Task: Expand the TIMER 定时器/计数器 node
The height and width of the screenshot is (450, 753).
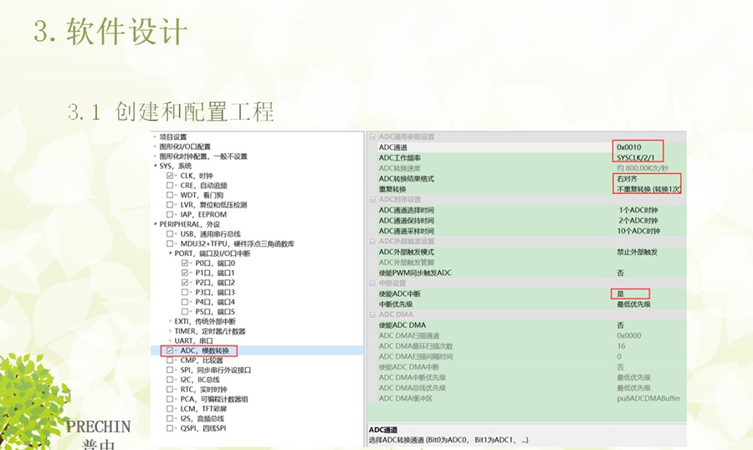Action: 170,331
